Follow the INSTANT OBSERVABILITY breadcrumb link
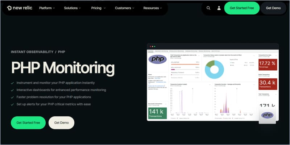290x145 pixels. (32, 52)
